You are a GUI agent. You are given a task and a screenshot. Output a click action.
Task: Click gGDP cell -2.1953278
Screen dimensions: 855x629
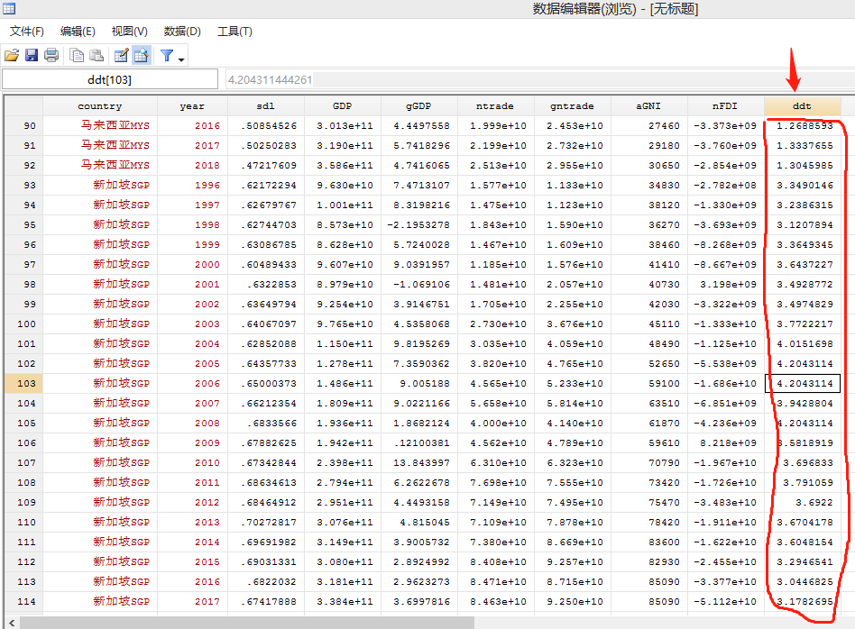coord(418,224)
